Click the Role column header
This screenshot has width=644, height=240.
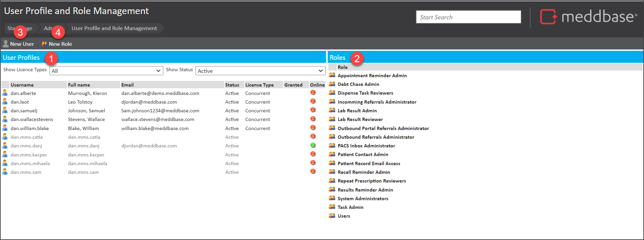342,67
